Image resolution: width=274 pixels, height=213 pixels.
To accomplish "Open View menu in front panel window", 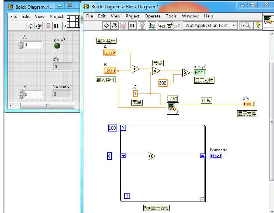I will pyautogui.click(x=39, y=16).
